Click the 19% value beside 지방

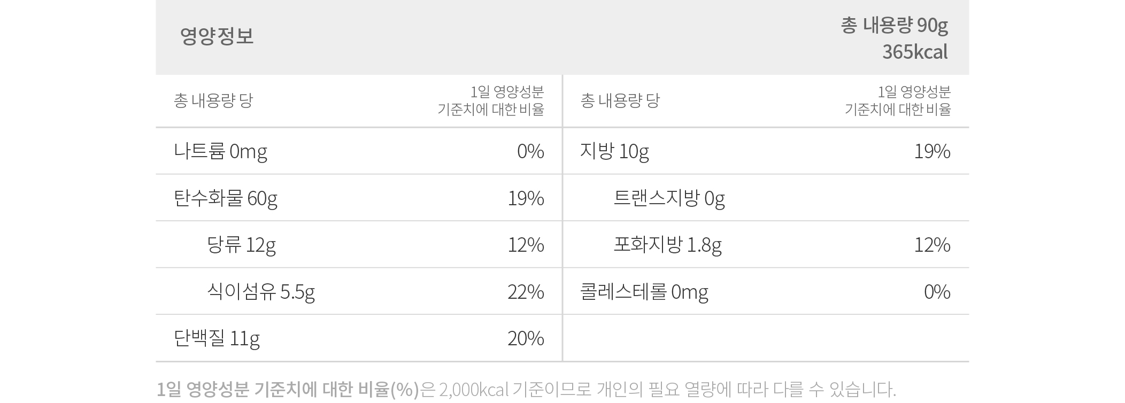click(933, 152)
